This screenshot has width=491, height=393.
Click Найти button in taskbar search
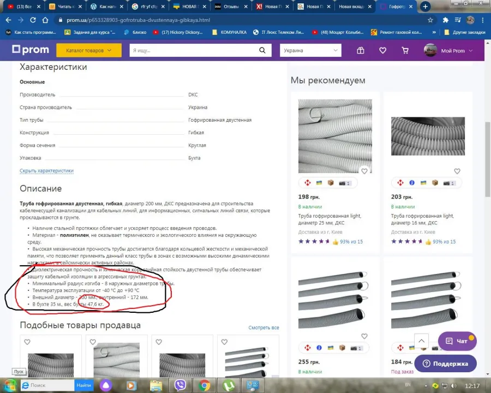[84, 385]
